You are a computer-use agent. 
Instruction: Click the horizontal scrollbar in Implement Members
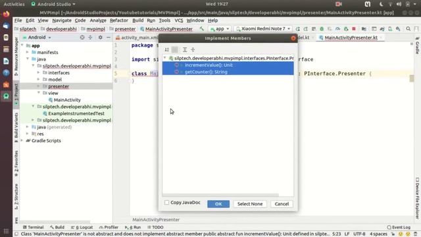point(220,195)
